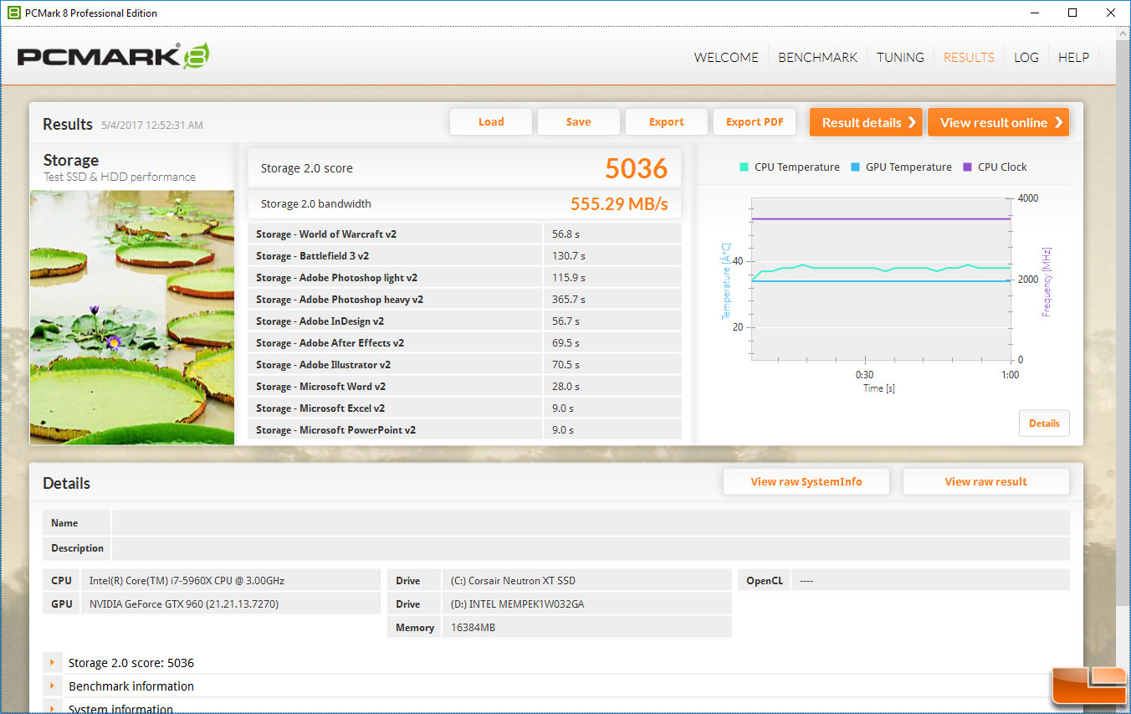Click the CPU Temperature legend swatch
This screenshot has height=714, width=1131.
(x=744, y=167)
